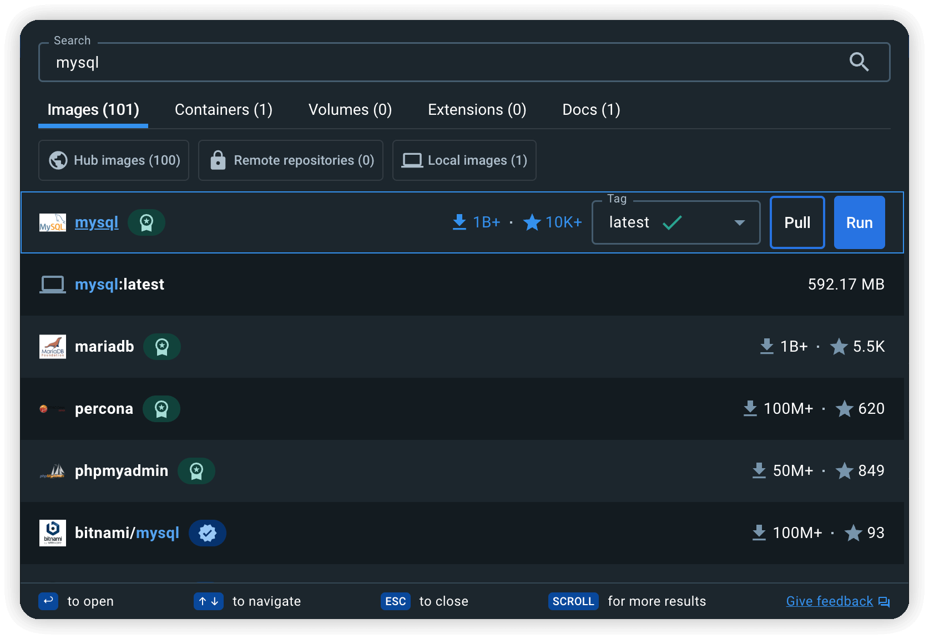Filter by Hub images (100)
The width and height of the screenshot is (929, 639).
click(x=114, y=160)
